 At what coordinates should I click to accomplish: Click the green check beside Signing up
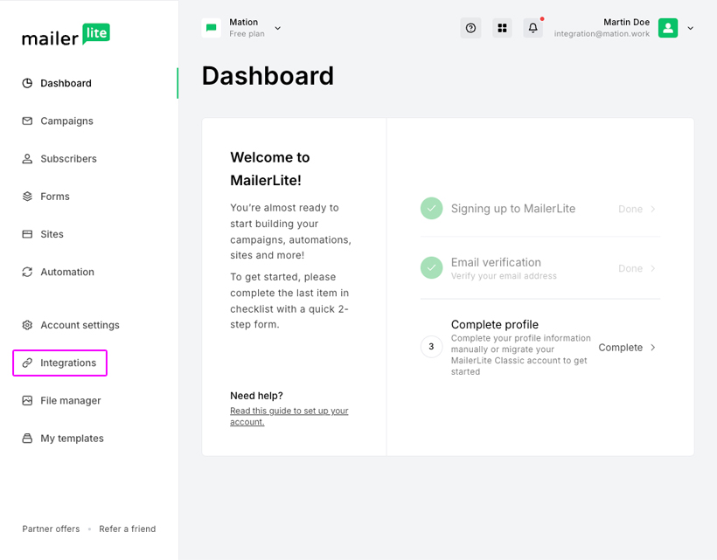(x=432, y=208)
